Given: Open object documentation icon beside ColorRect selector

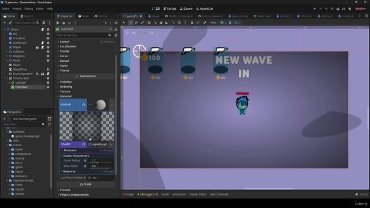Looking at the screenshot, I should pyautogui.click(x=116, y=29).
